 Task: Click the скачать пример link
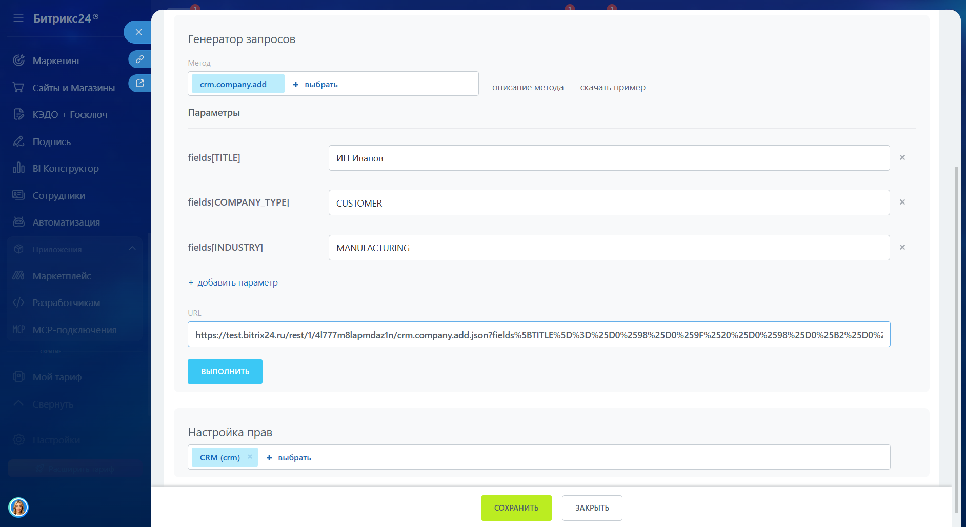612,87
